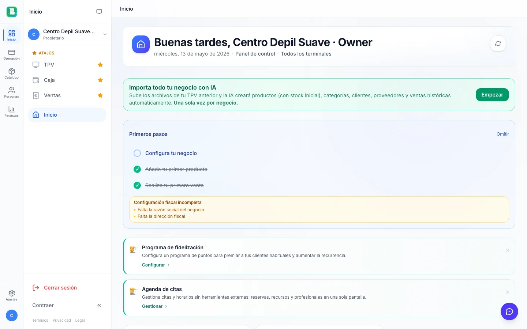The width and height of the screenshot is (527, 329).
Task: Open the chat support bubble
Action: pos(509,311)
